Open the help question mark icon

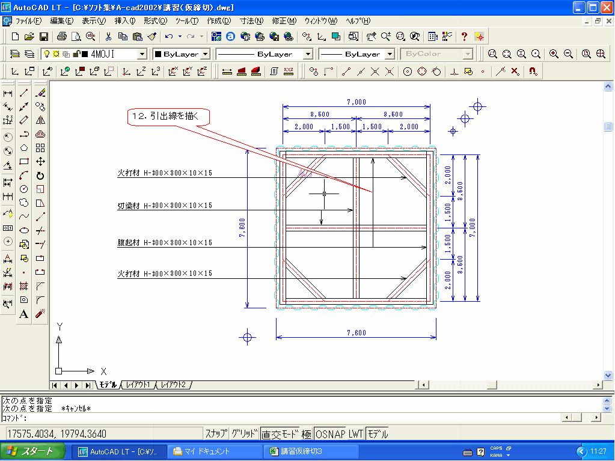[464, 37]
